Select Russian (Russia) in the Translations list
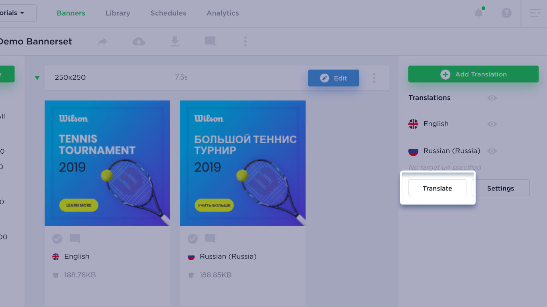The image size is (547, 307). pyautogui.click(x=452, y=151)
